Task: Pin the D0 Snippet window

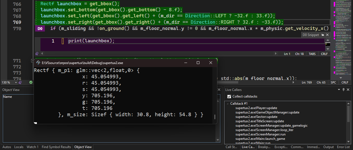Action: [x=322, y=35]
